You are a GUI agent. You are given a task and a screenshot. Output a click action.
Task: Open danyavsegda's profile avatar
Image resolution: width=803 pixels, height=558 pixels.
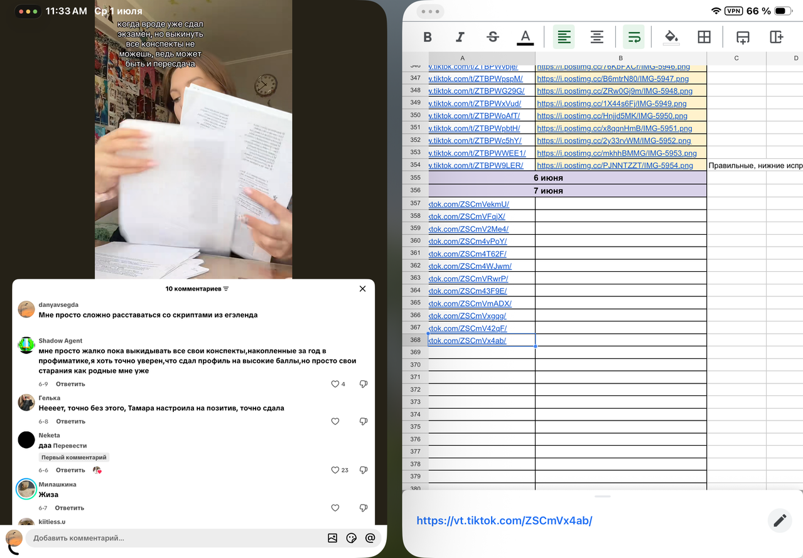pos(26,309)
